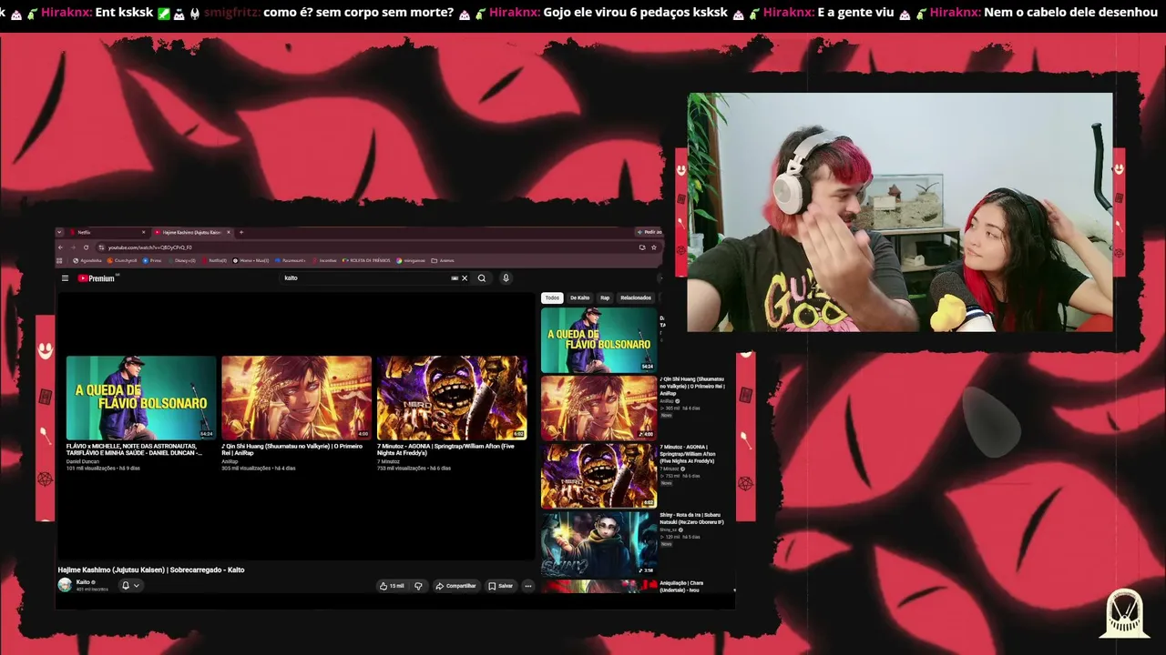Open the Kaito channel name link
Screen dimensions: 1166x655
[x=83, y=582]
